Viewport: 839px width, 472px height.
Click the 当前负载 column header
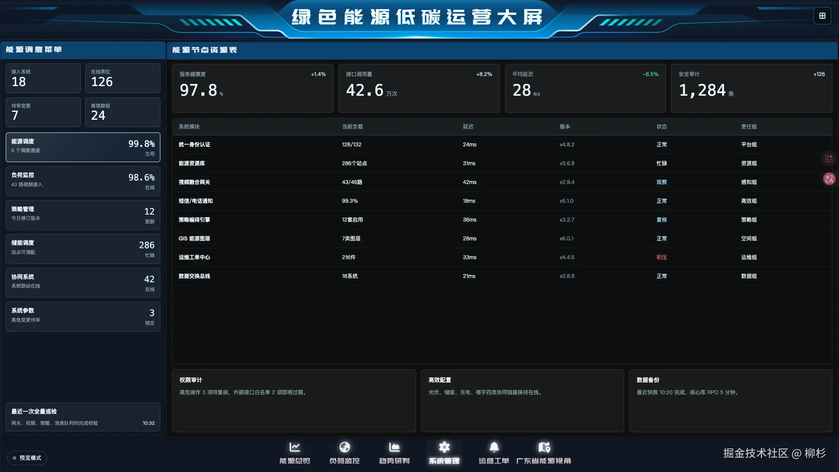click(353, 127)
